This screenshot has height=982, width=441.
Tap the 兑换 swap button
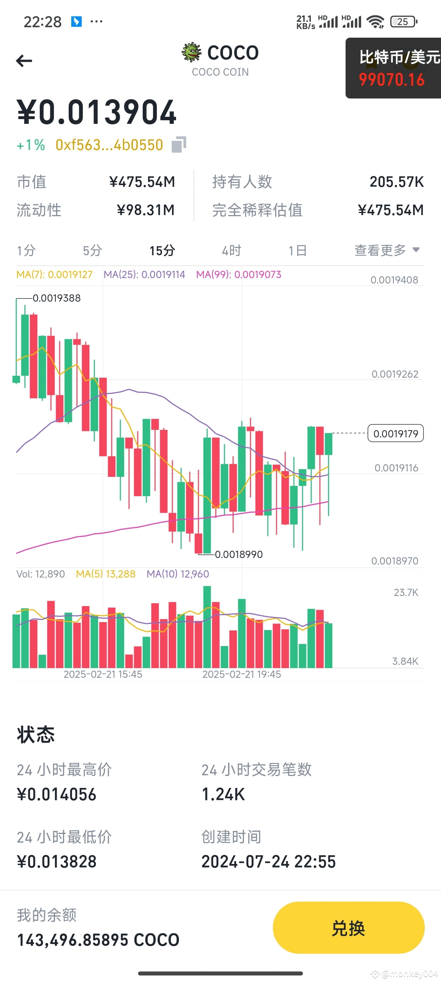tap(348, 927)
